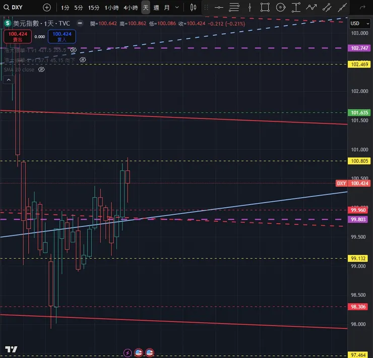Click the 102.000 axis scale value
The width and height of the screenshot is (373, 358).
[359, 91]
